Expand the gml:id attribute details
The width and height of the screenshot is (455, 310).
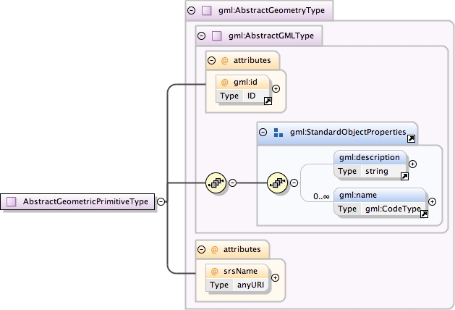[x=276, y=88]
